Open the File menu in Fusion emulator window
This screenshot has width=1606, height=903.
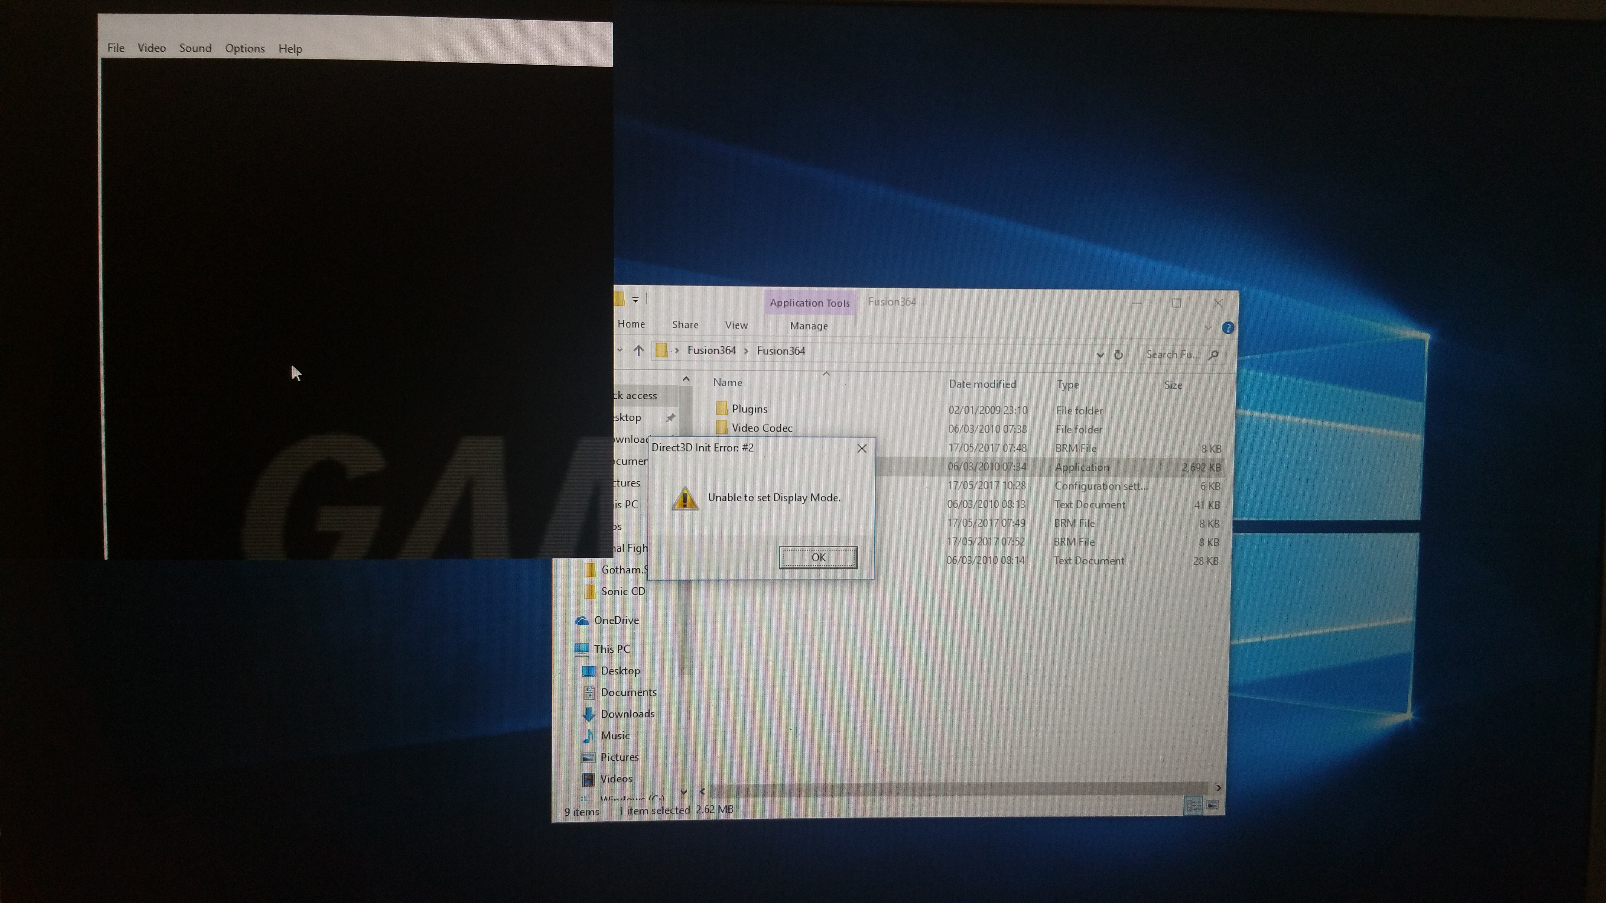tap(116, 48)
